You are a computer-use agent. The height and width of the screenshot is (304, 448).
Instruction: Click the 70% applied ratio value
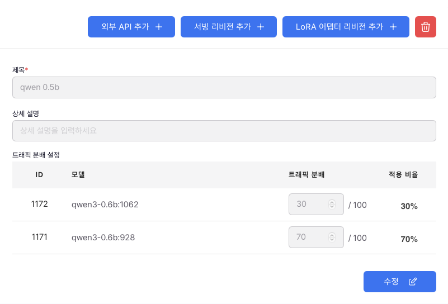(x=409, y=239)
